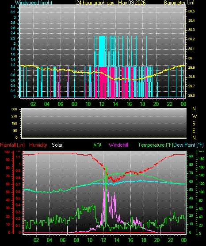Viewport: 206px width, 246px height.
Task: Click the 30.3 barometer axis value
Action: 191,30
